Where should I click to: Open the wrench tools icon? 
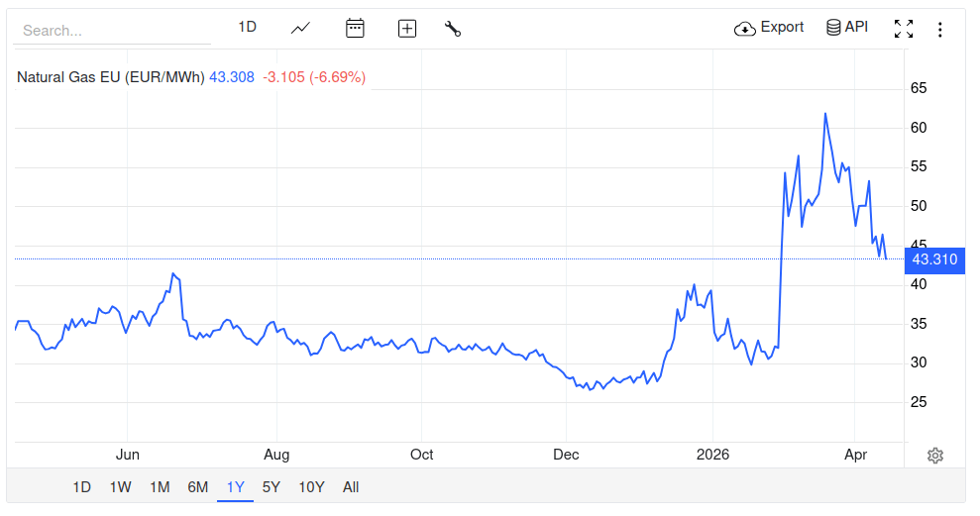tap(453, 29)
